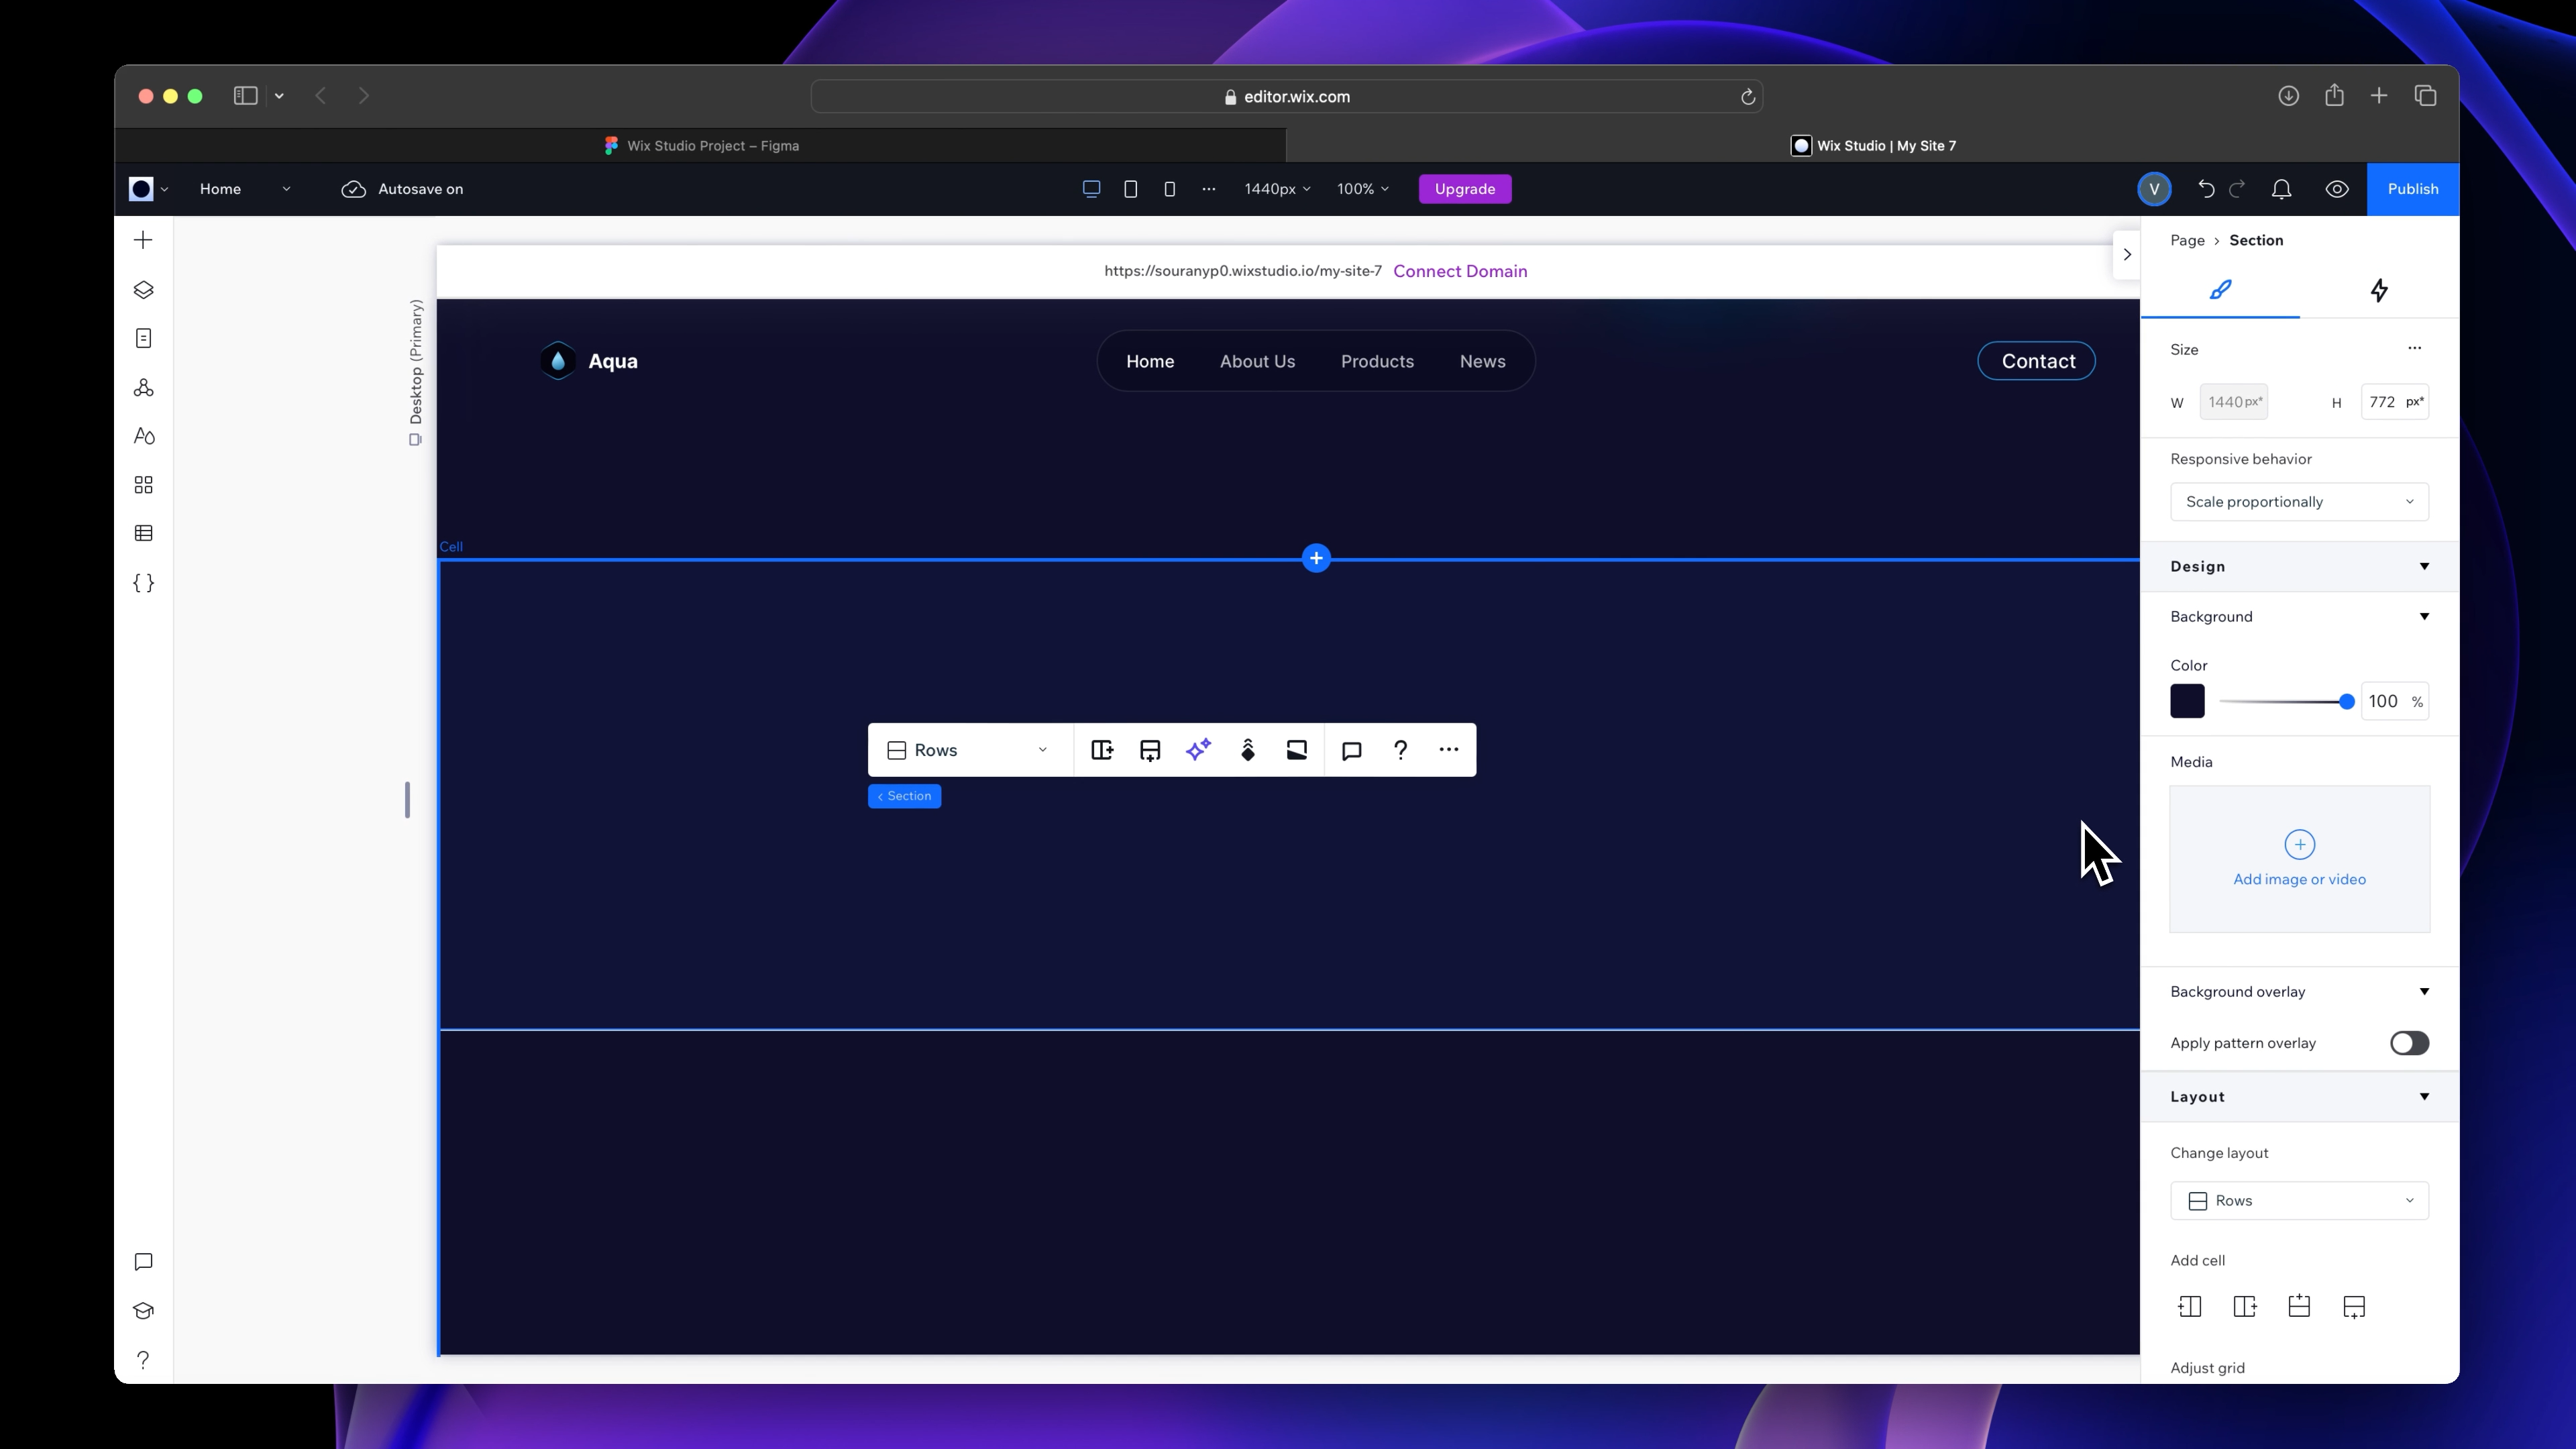Screen dimensions: 2576x1449
Task: Enable Apply pattern overlay switch
Action: 2410,1043
